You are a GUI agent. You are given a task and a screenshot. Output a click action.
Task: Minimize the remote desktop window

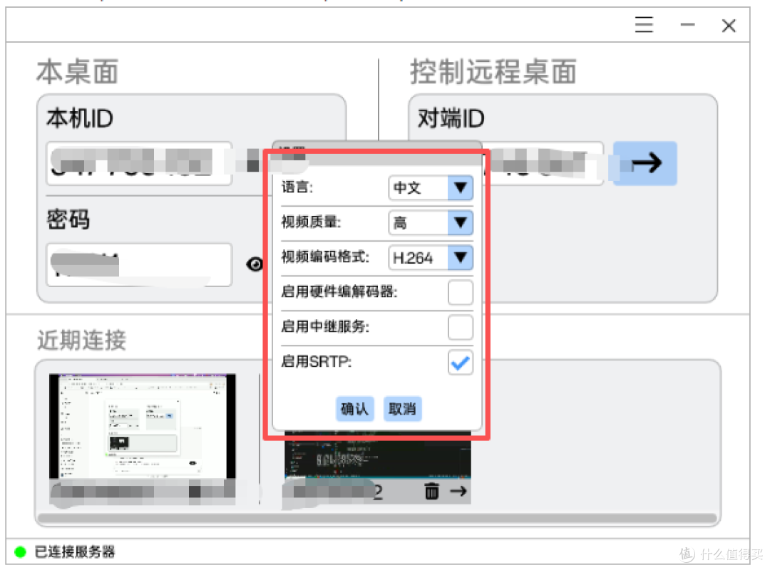pos(687,24)
